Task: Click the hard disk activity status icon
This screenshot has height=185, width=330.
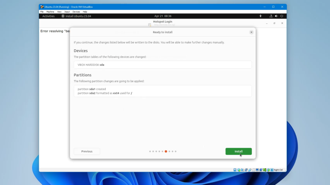Action: 235,170
